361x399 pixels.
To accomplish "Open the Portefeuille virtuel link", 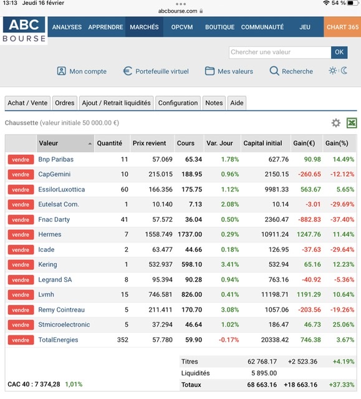I will click(x=162, y=72).
